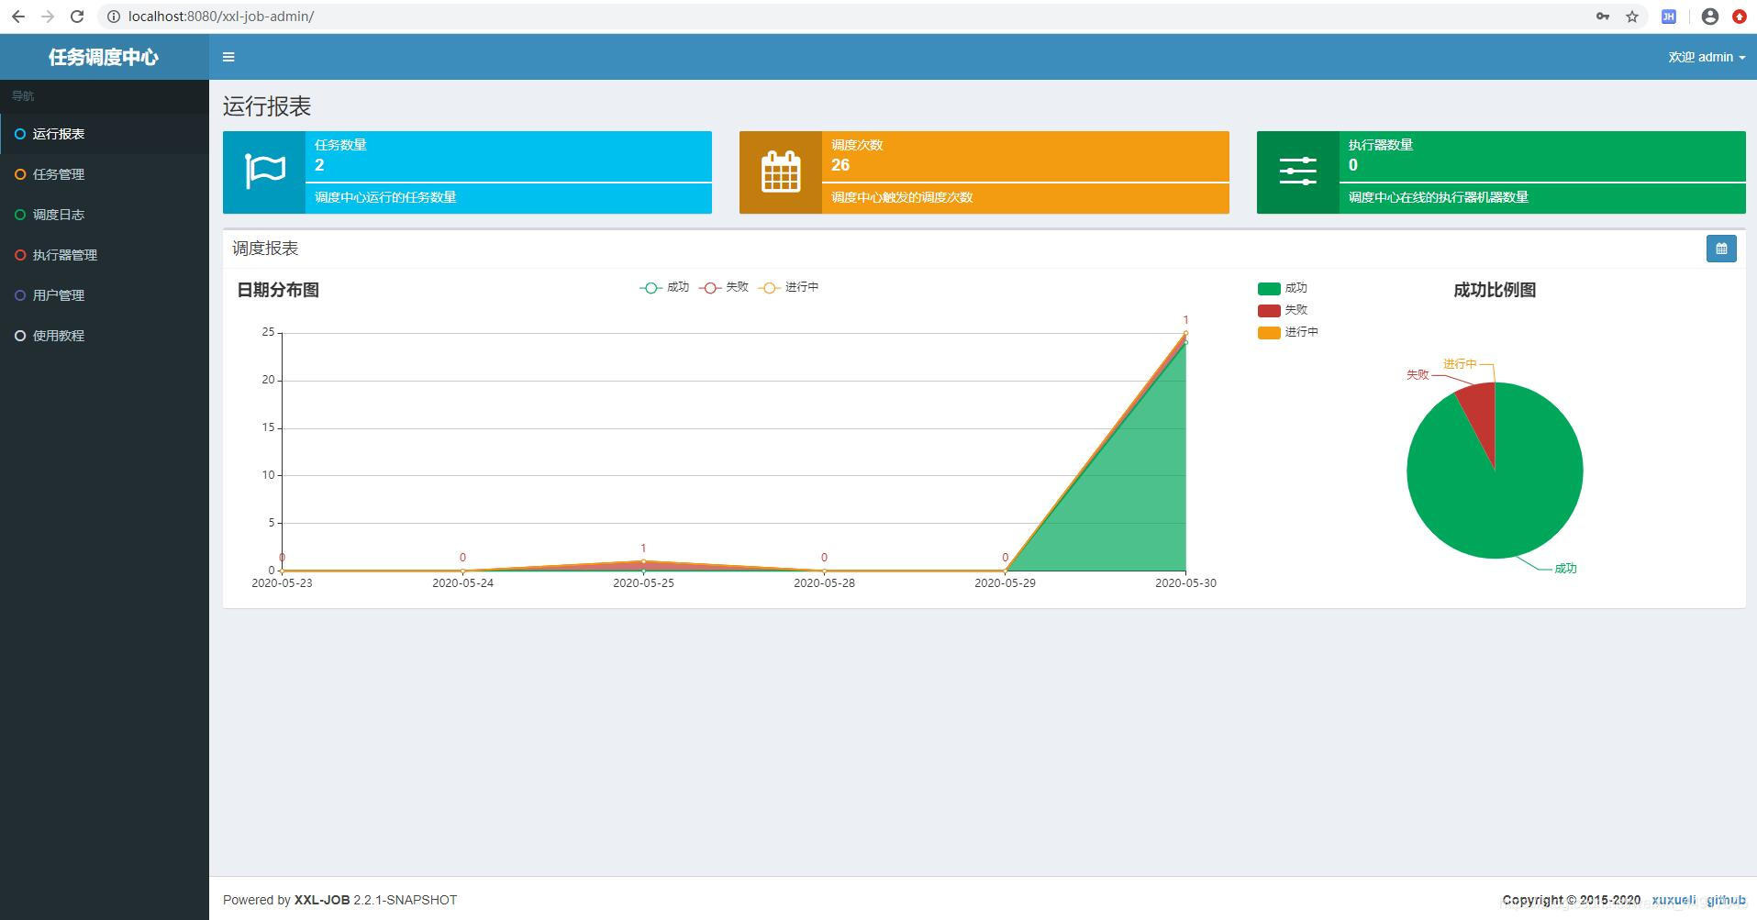Click the browser back arrow
This screenshot has width=1757, height=920.
[18, 17]
